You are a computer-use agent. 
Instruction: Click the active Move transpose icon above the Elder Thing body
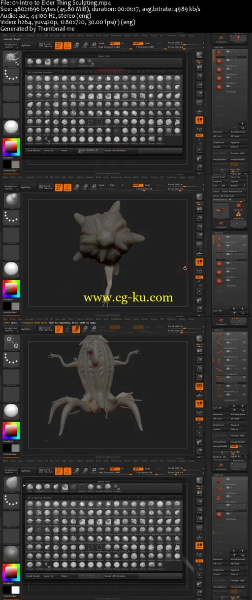(x=76, y=329)
